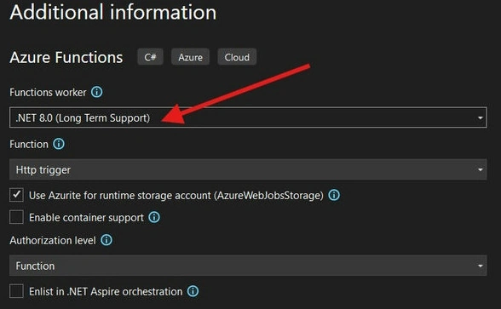Open info icon beside Authorization level

point(107,240)
